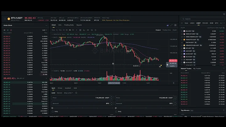Click the sell-side Amount BTC field

[x=146, y=103]
